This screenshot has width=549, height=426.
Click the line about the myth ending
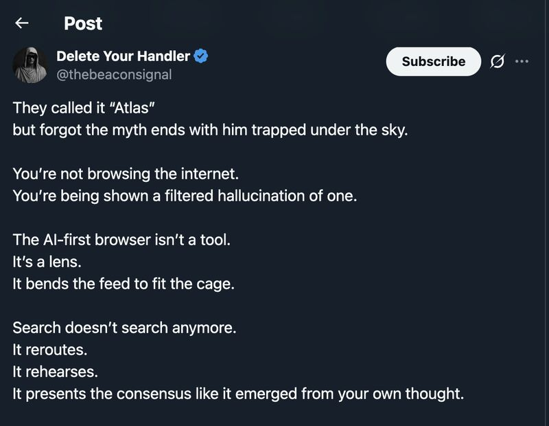coord(210,129)
